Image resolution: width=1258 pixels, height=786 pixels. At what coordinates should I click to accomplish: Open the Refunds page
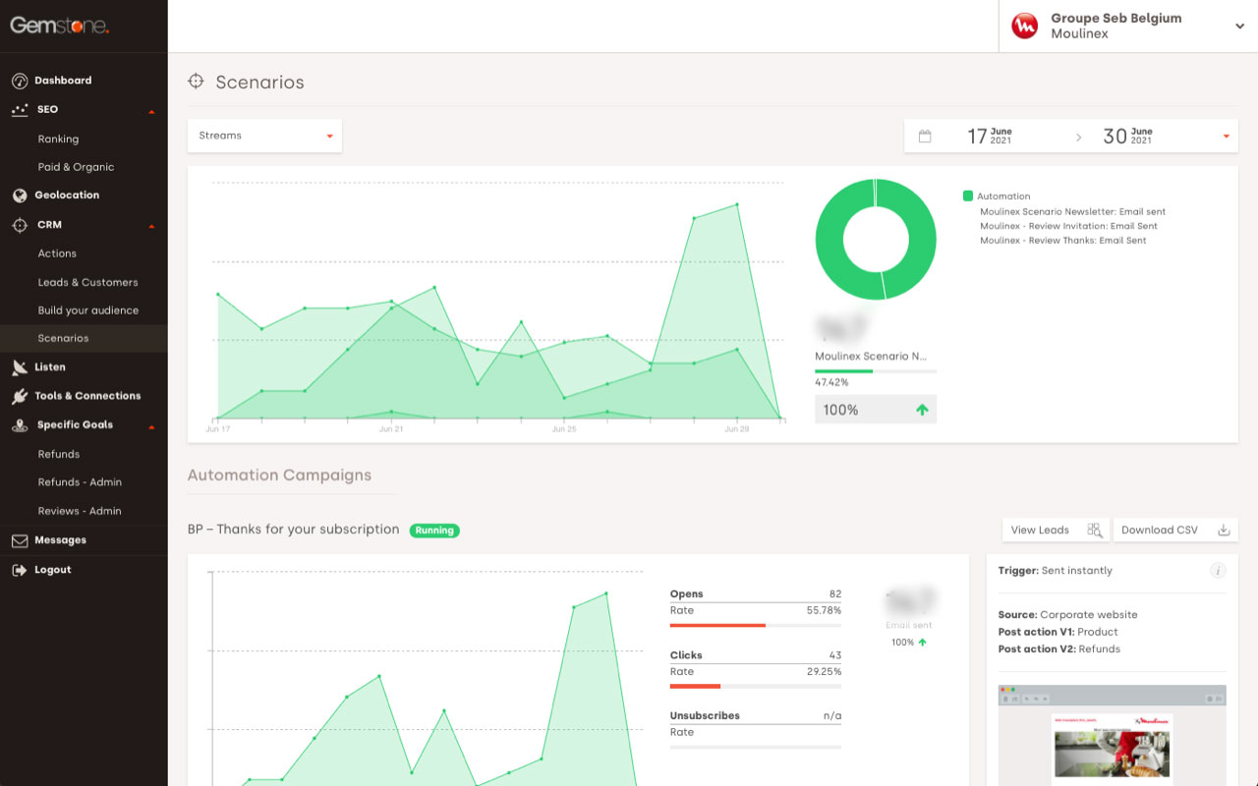click(x=59, y=454)
